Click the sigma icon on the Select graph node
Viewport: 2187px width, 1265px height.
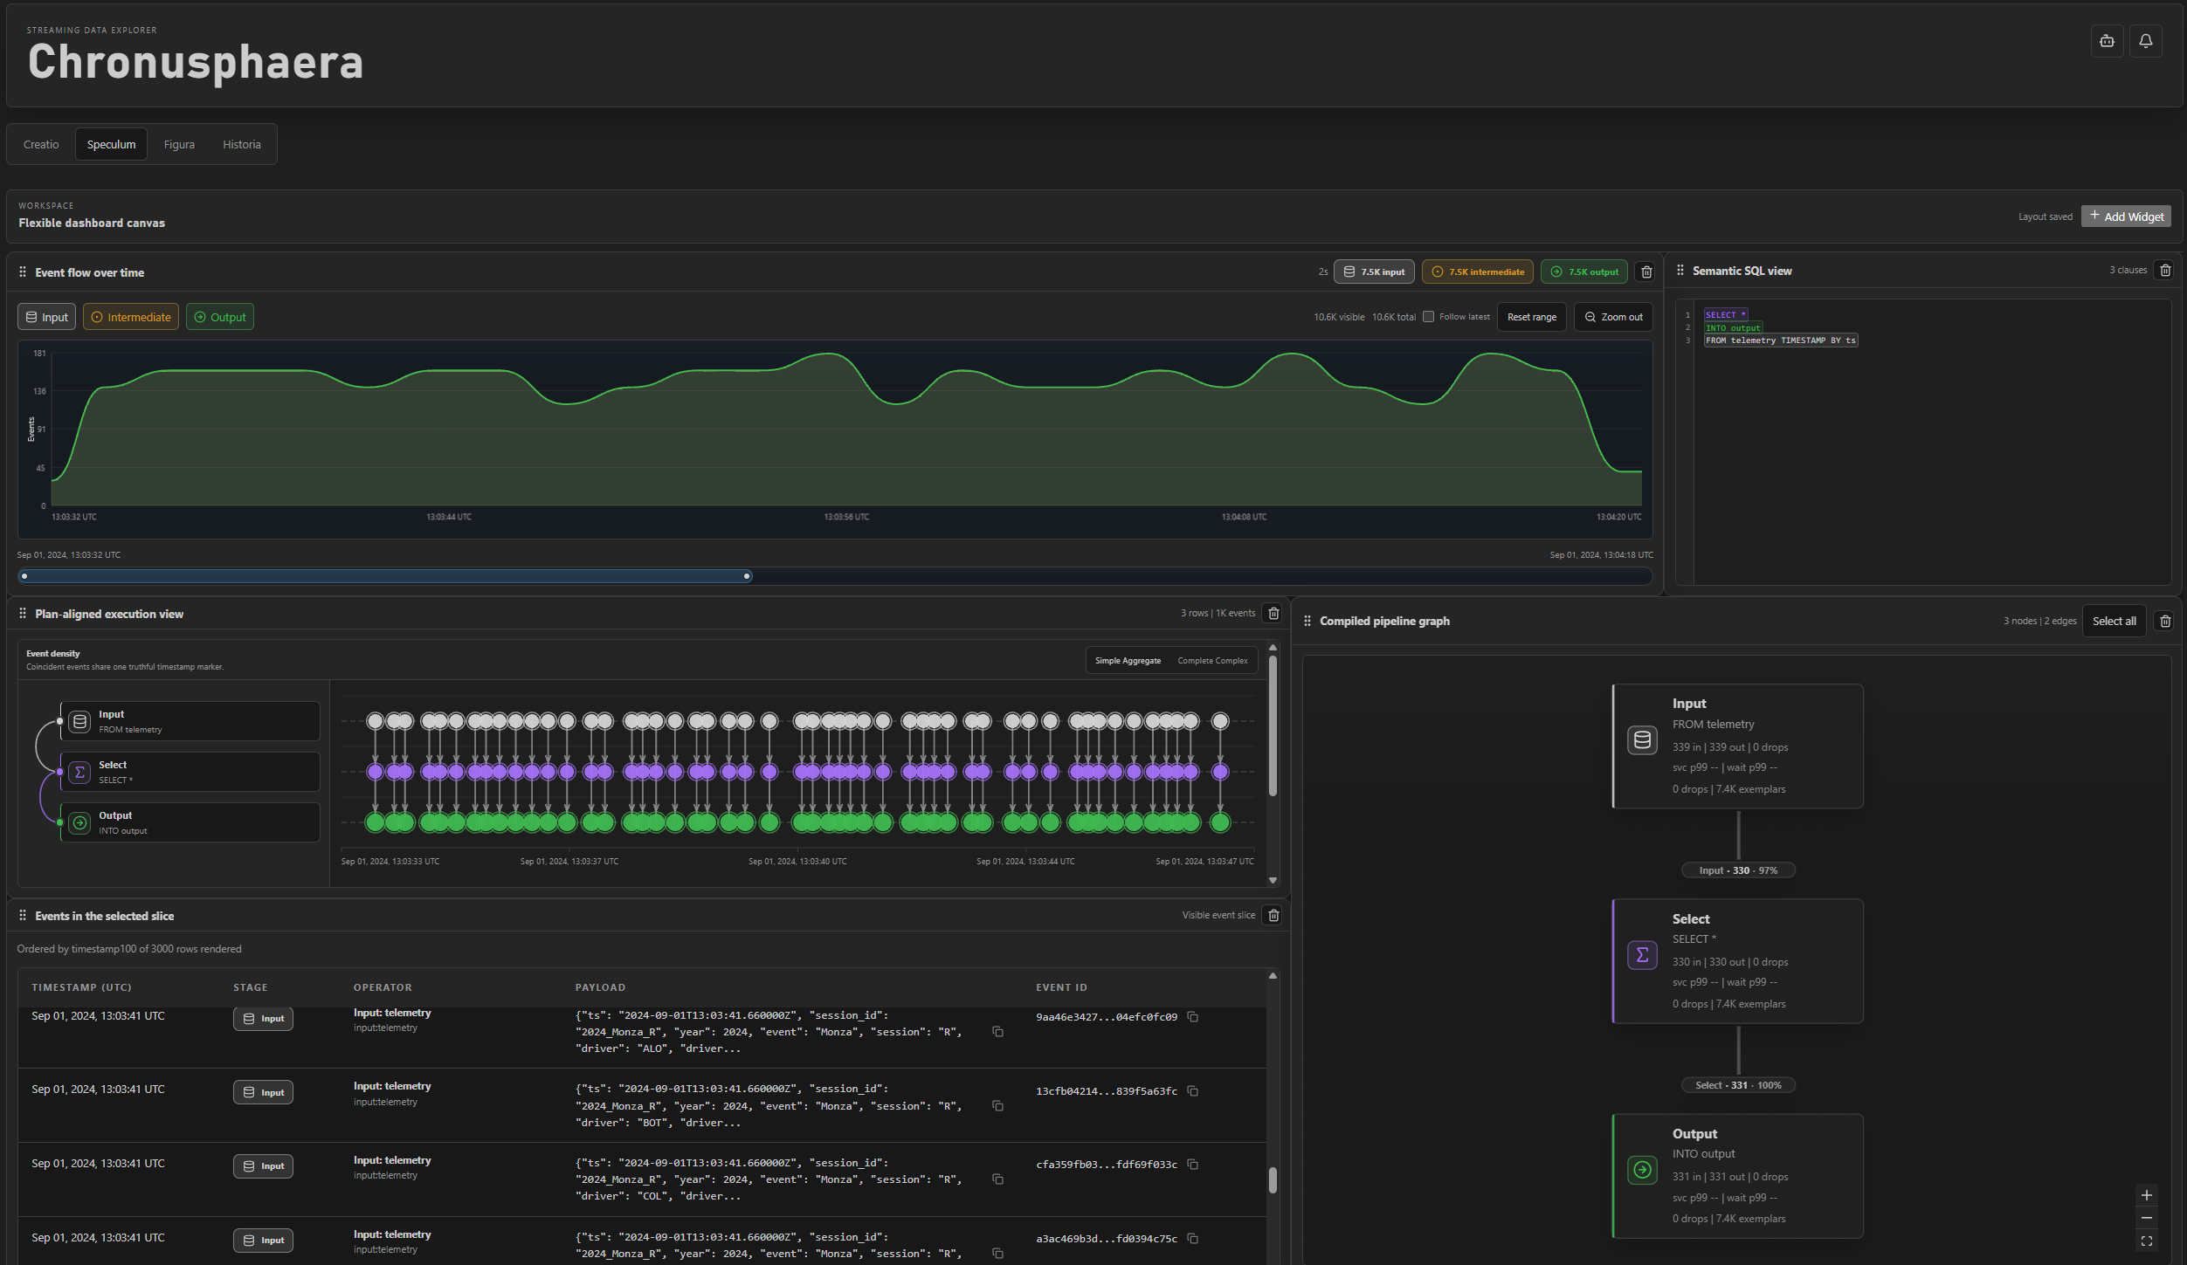(1642, 955)
